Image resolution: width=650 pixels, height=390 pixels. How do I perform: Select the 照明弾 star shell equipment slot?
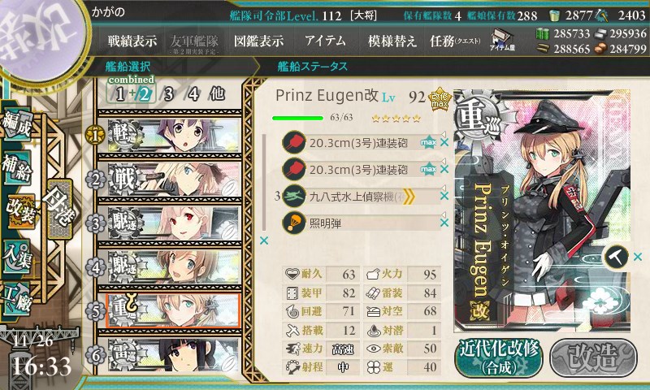pyautogui.click(x=359, y=223)
